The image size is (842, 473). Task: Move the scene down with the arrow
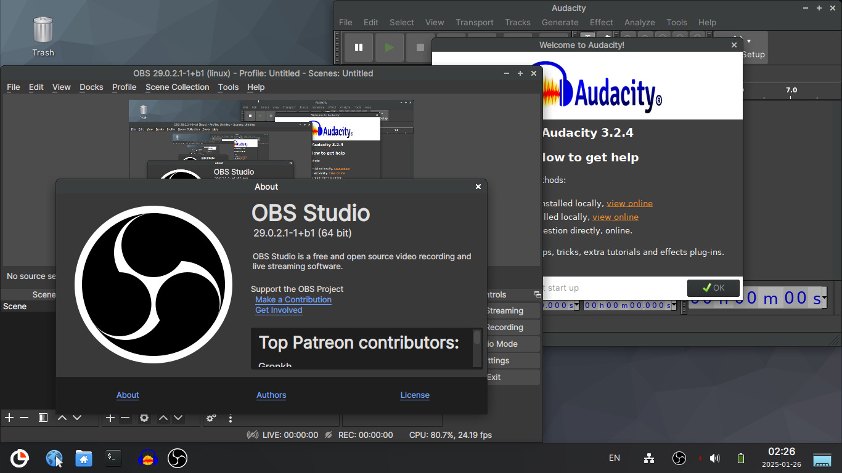pos(77,418)
